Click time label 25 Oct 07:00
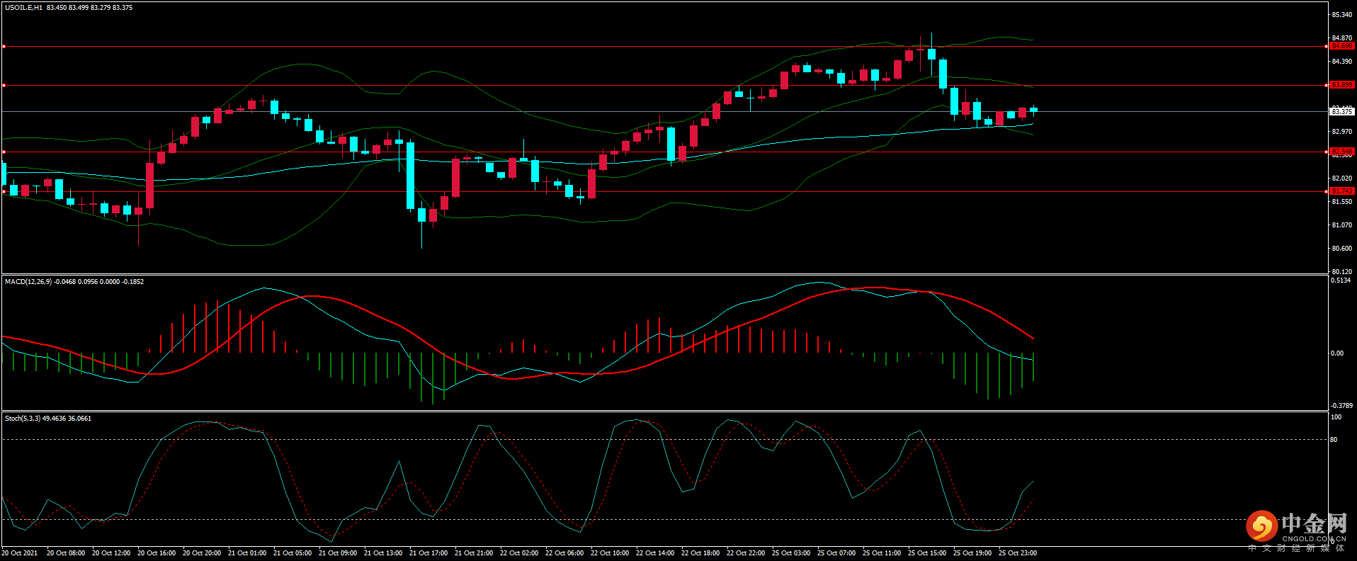Image resolution: width=1357 pixels, height=561 pixels. pos(836,553)
